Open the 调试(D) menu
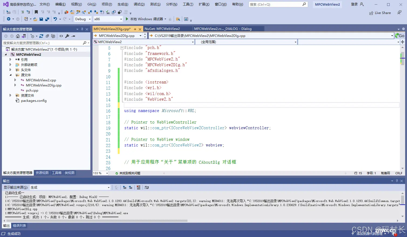This screenshot has height=237, width=407. 139,4
